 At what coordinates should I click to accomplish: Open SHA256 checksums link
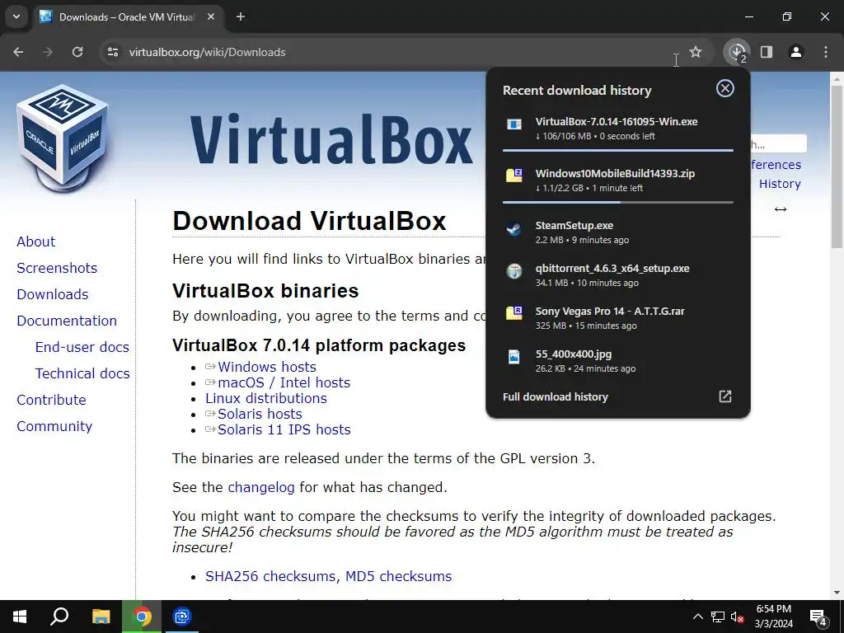point(270,576)
